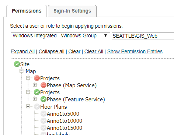Toggle gray permission icon for Anno1to10000

[x=43, y=121]
